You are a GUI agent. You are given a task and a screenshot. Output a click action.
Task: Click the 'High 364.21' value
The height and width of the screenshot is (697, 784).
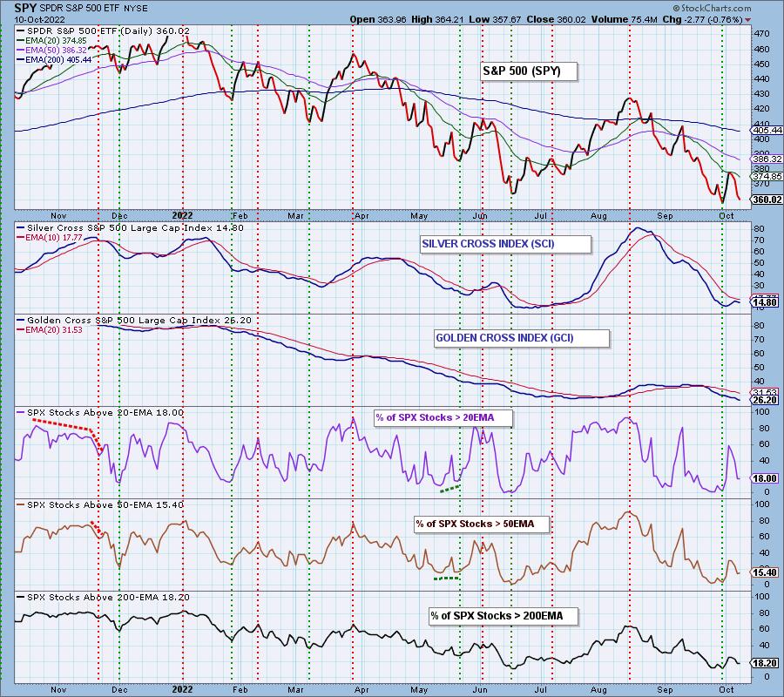tap(437, 19)
